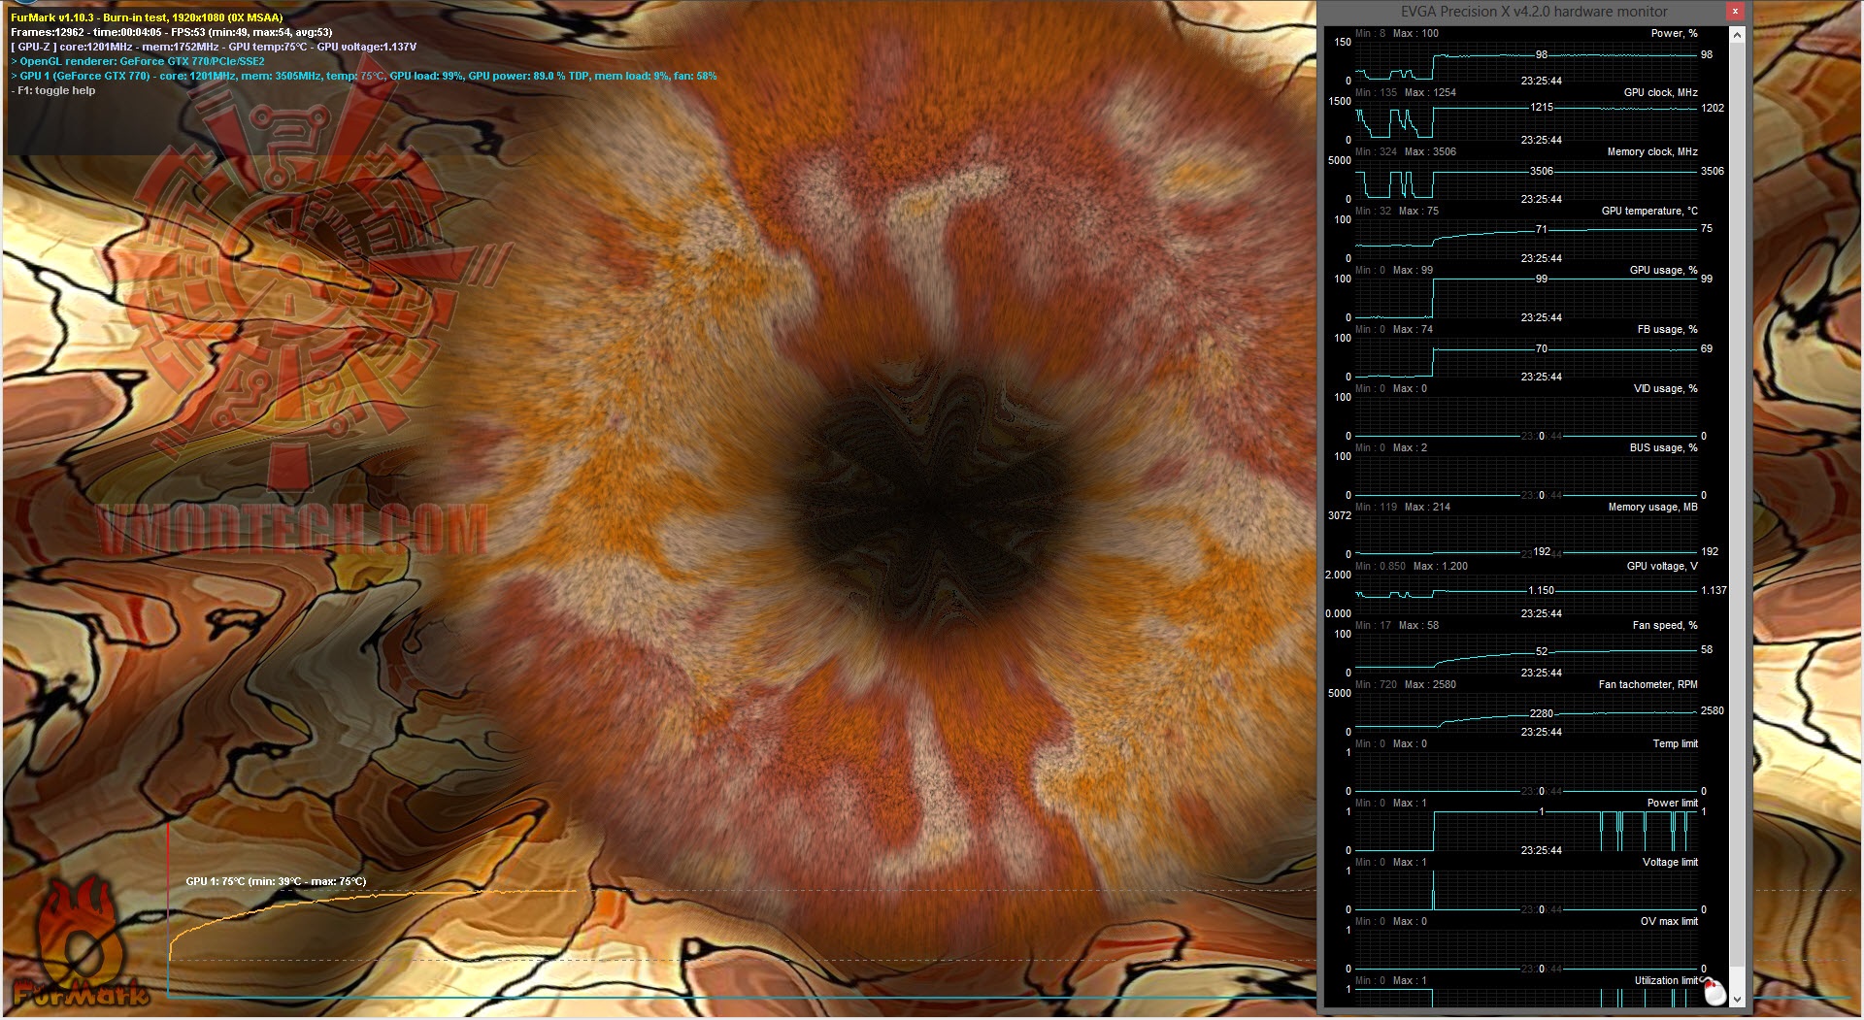Click the "OV max limit" graph label
Viewport: 1864px width, 1020px height.
(x=1669, y=921)
